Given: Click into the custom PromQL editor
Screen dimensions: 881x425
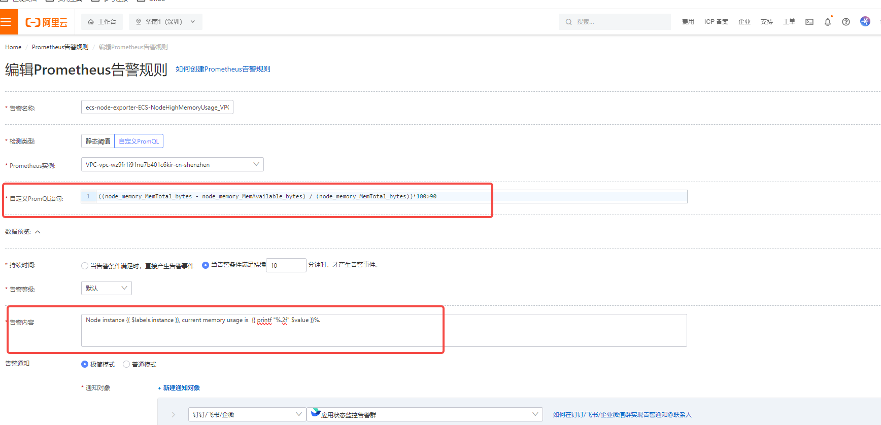Looking at the screenshot, I should (x=384, y=196).
